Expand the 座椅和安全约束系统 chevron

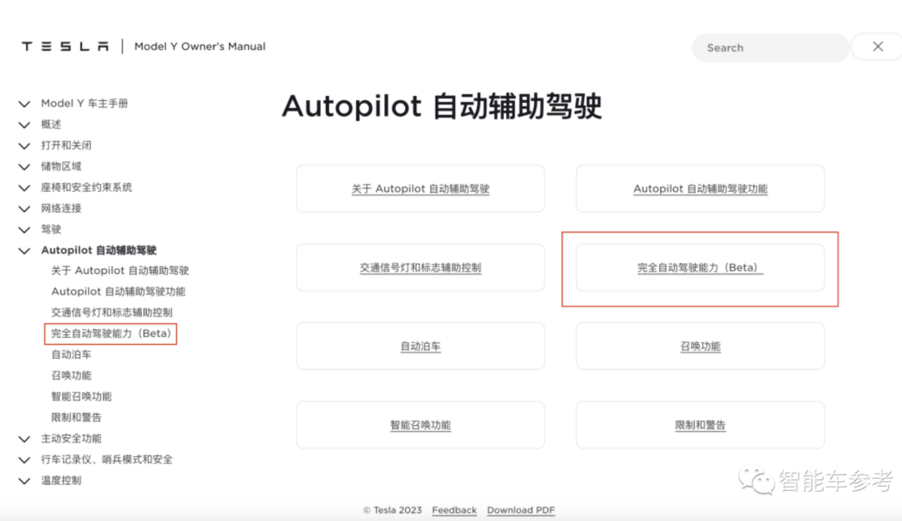tap(24, 188)
